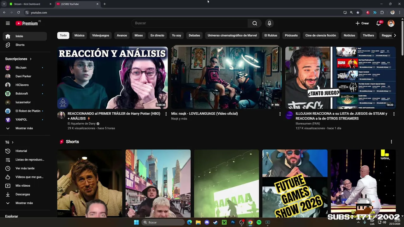This screenshot has width=404, height=227.
Task: Open Discord from the taskbar
Action: tap(207, 223)
